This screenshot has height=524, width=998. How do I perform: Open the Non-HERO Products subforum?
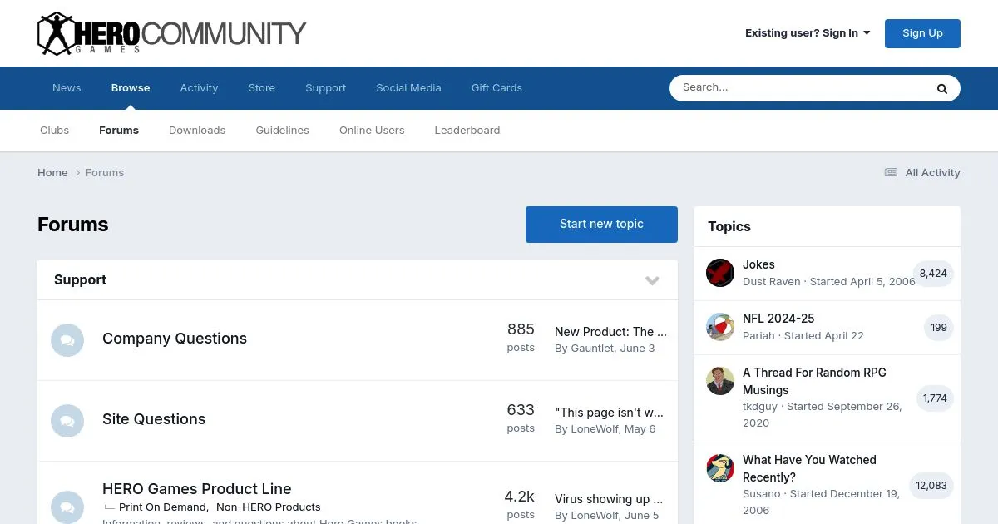269,507
